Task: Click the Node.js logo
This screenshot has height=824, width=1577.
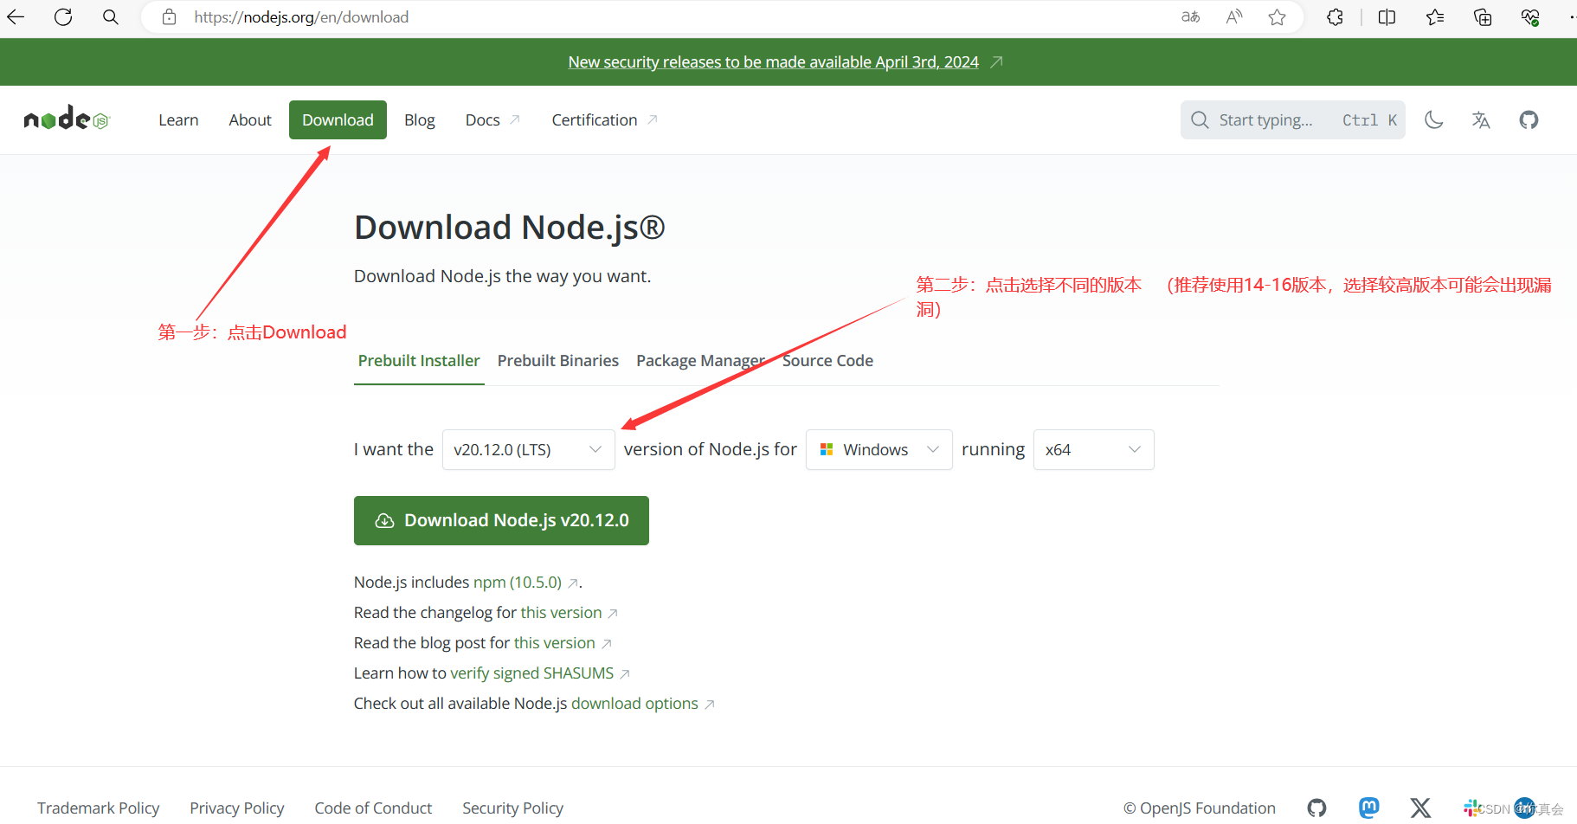Action: pos(67,119)
